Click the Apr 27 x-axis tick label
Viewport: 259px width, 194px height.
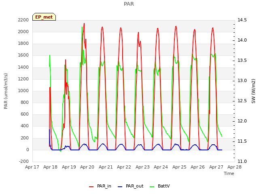(x=216, y=167)
